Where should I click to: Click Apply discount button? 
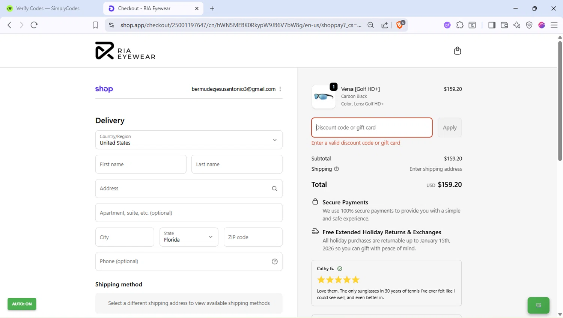pos(450,128)
